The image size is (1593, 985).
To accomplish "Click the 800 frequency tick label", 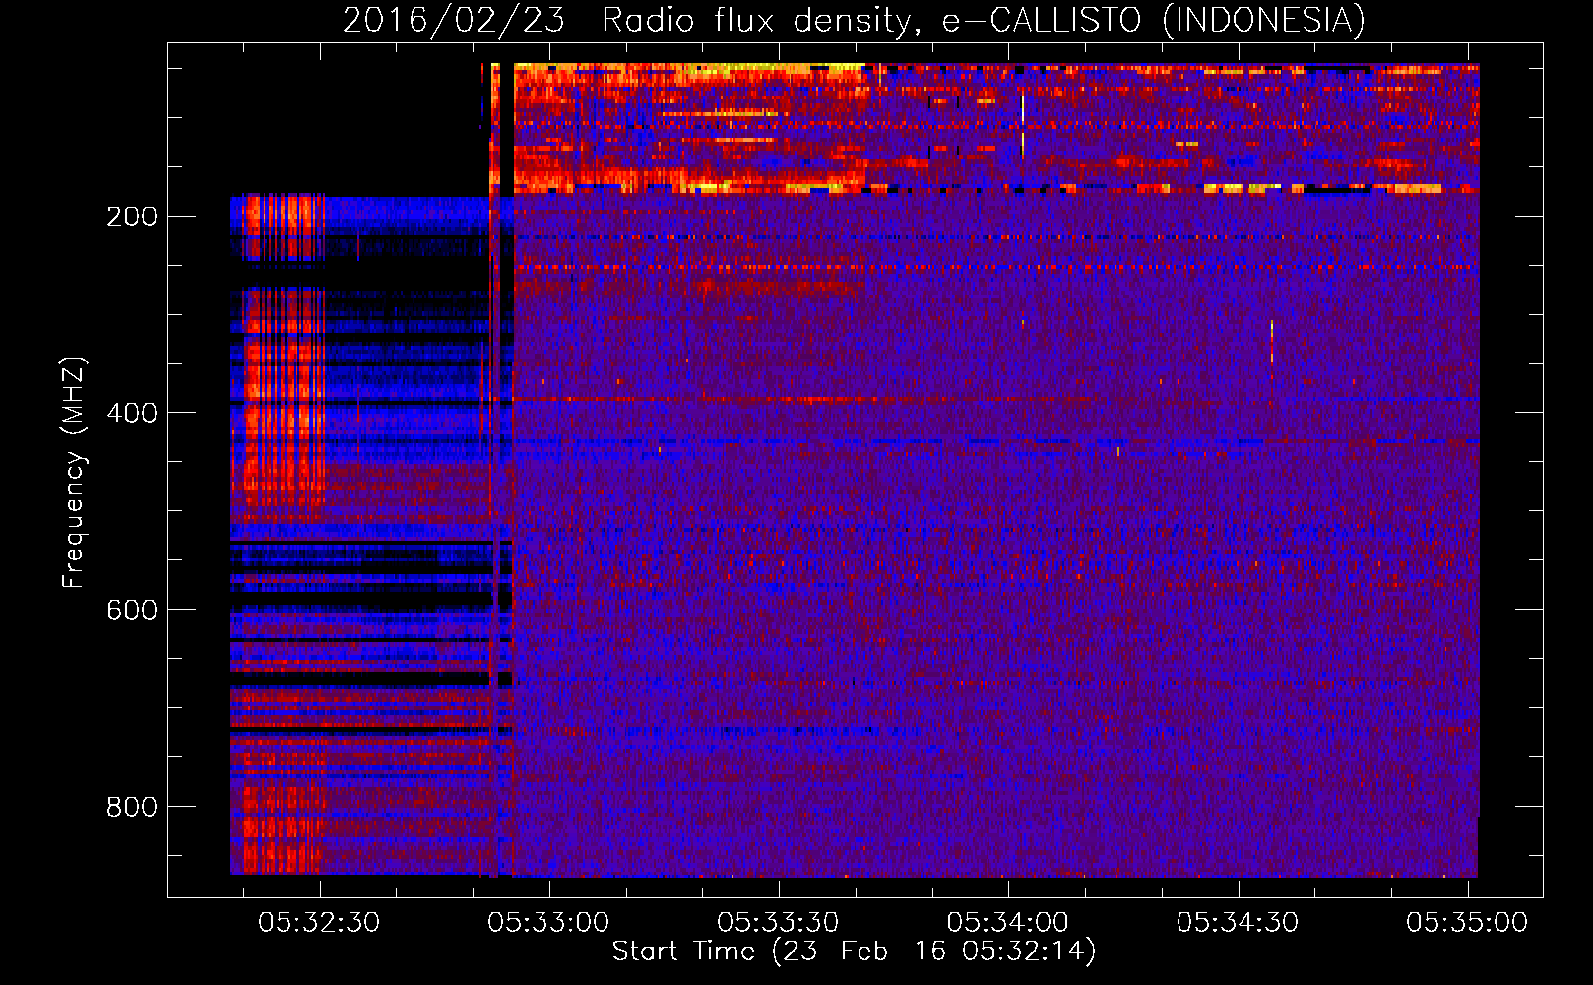I will pos(132,807).
